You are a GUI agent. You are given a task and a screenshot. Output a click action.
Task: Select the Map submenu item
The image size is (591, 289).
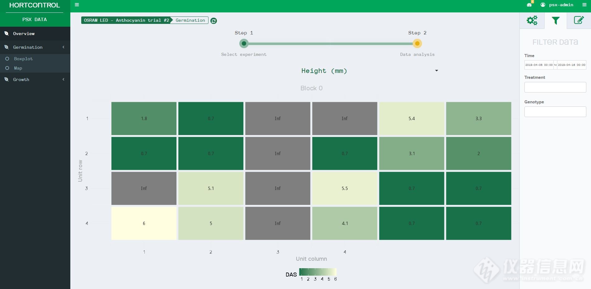[18, 68]
